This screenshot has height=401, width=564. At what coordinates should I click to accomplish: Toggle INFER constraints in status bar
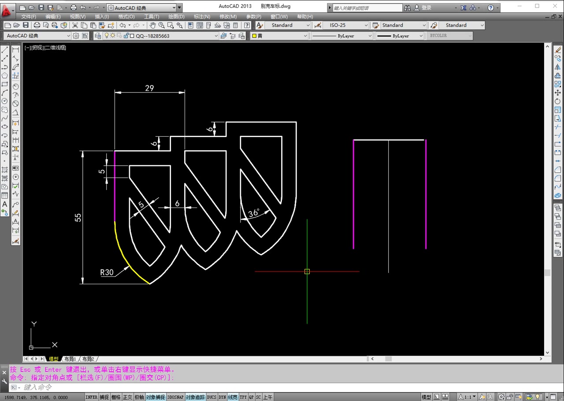(91, 397)
